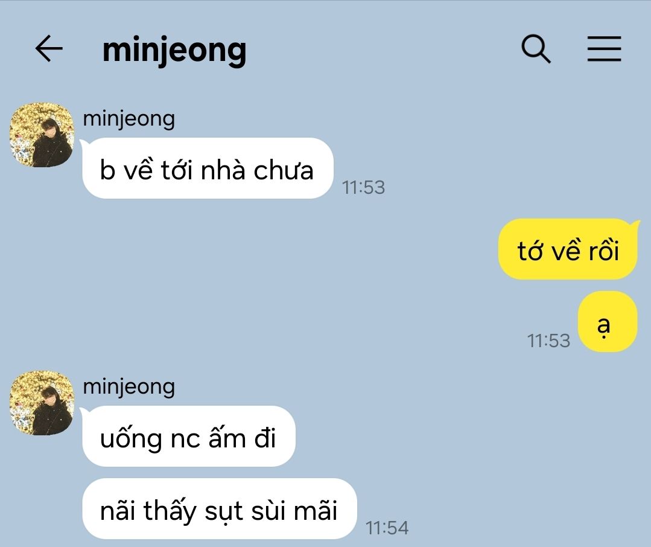Click the word "sụt" in last message

click(223, 511)
